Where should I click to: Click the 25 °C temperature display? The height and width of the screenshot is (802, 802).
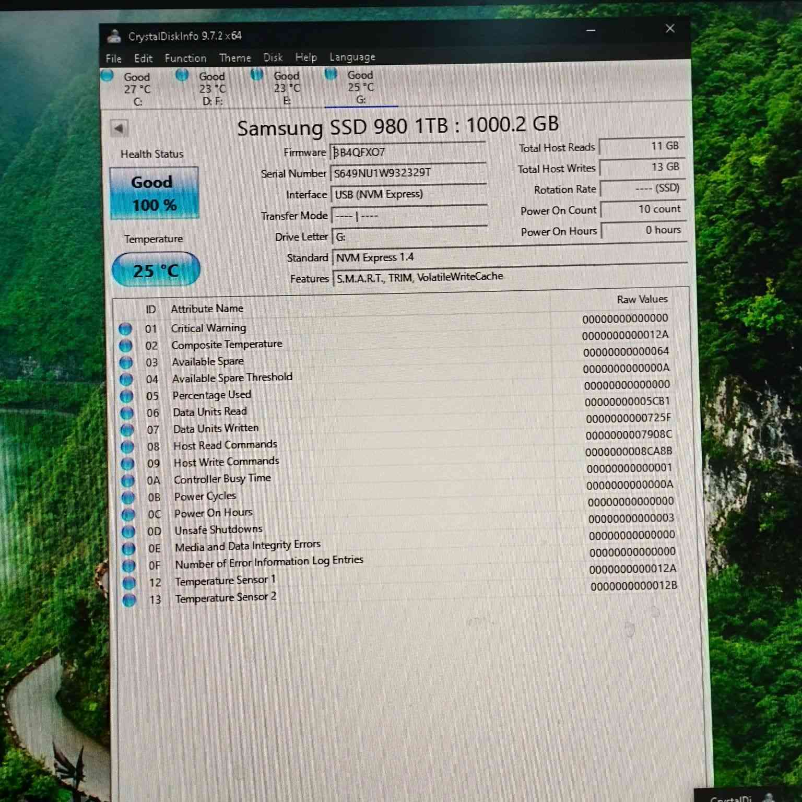point(155,270)
